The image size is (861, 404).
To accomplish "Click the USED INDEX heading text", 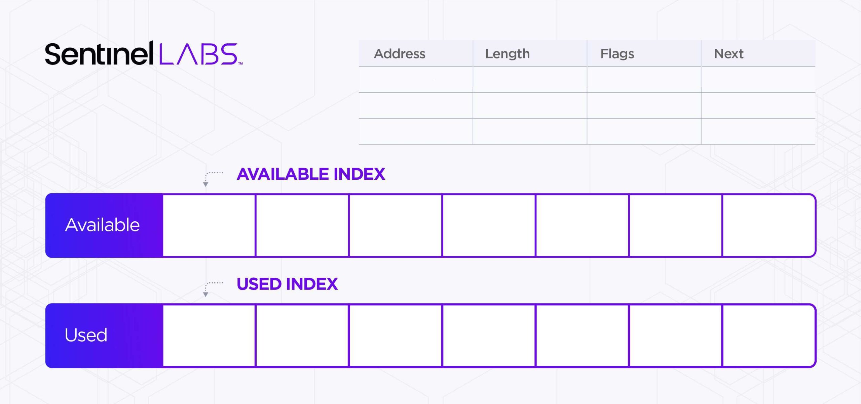I will pos(287,284).
